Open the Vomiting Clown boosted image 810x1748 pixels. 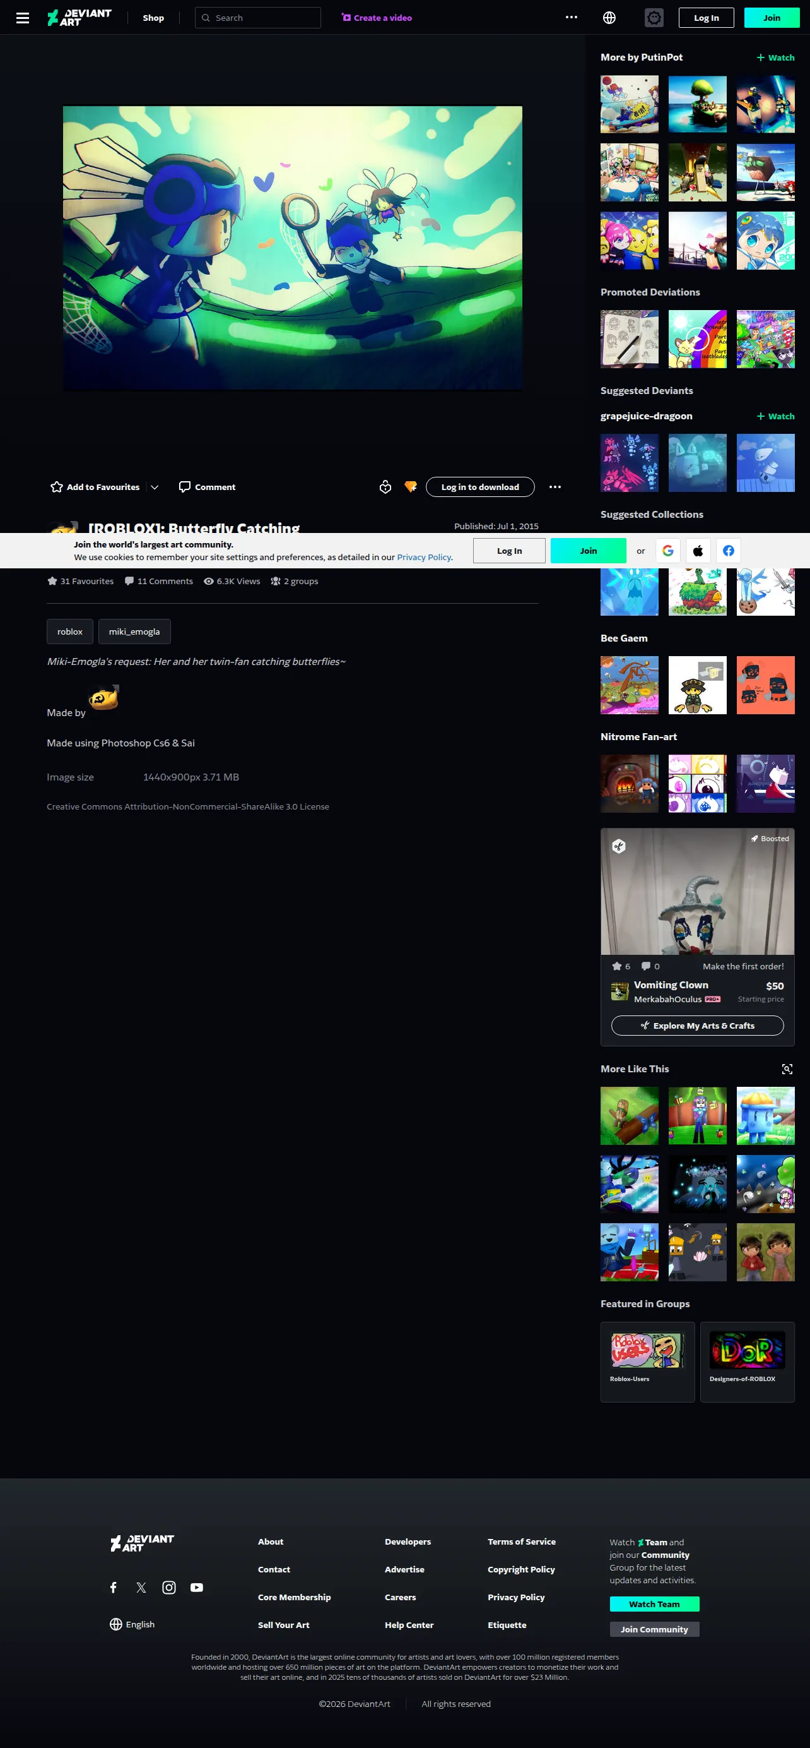coord(698,891)
